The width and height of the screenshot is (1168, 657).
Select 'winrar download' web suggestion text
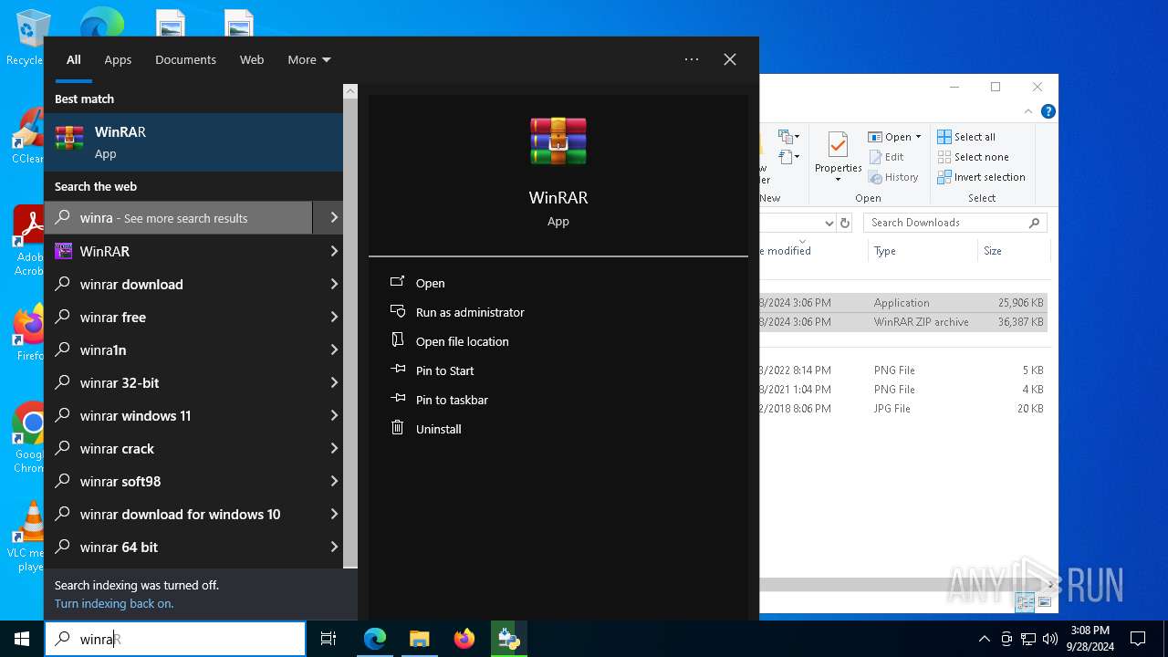tap(131, 284)
